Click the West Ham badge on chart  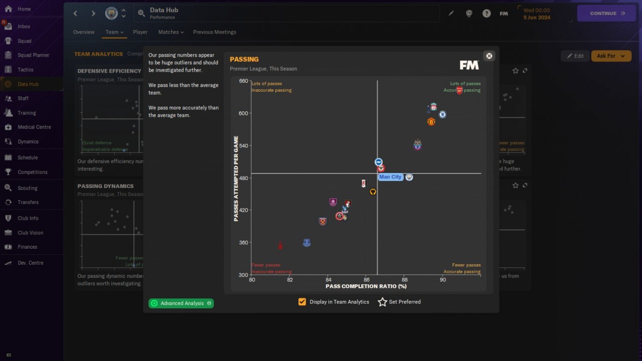[x=323, y=221]
